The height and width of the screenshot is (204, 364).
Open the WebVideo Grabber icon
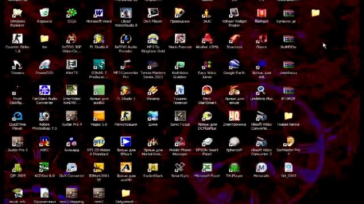(180, 65)
